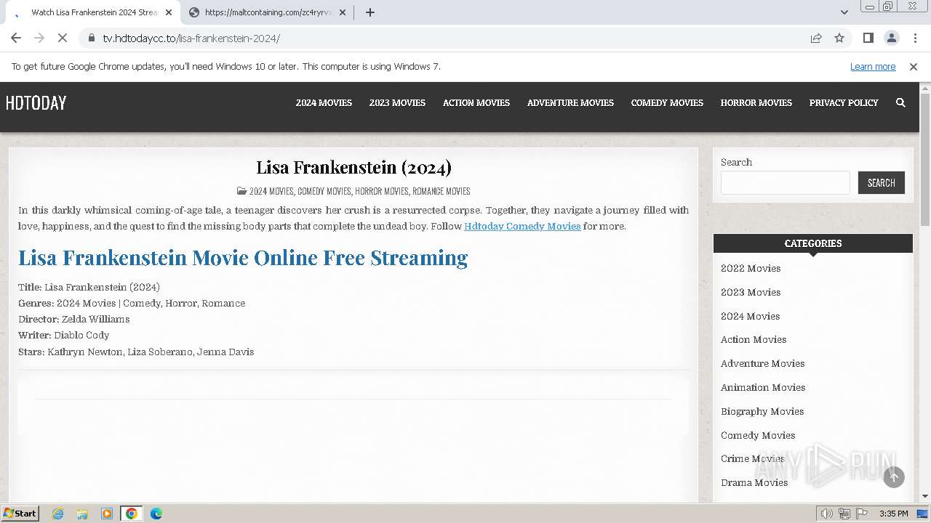Screen dimensions: 931x523
Task: Bookmark this tab with the star
Action: pos(839,38)
